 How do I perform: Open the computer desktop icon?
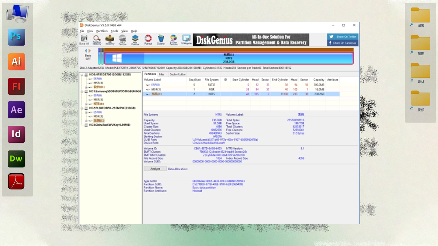[x=17, y=13]
